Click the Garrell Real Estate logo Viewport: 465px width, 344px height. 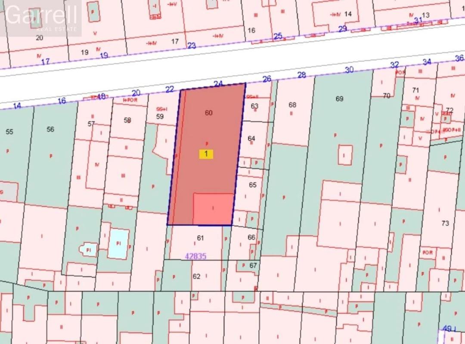click(x=42, y=18)
